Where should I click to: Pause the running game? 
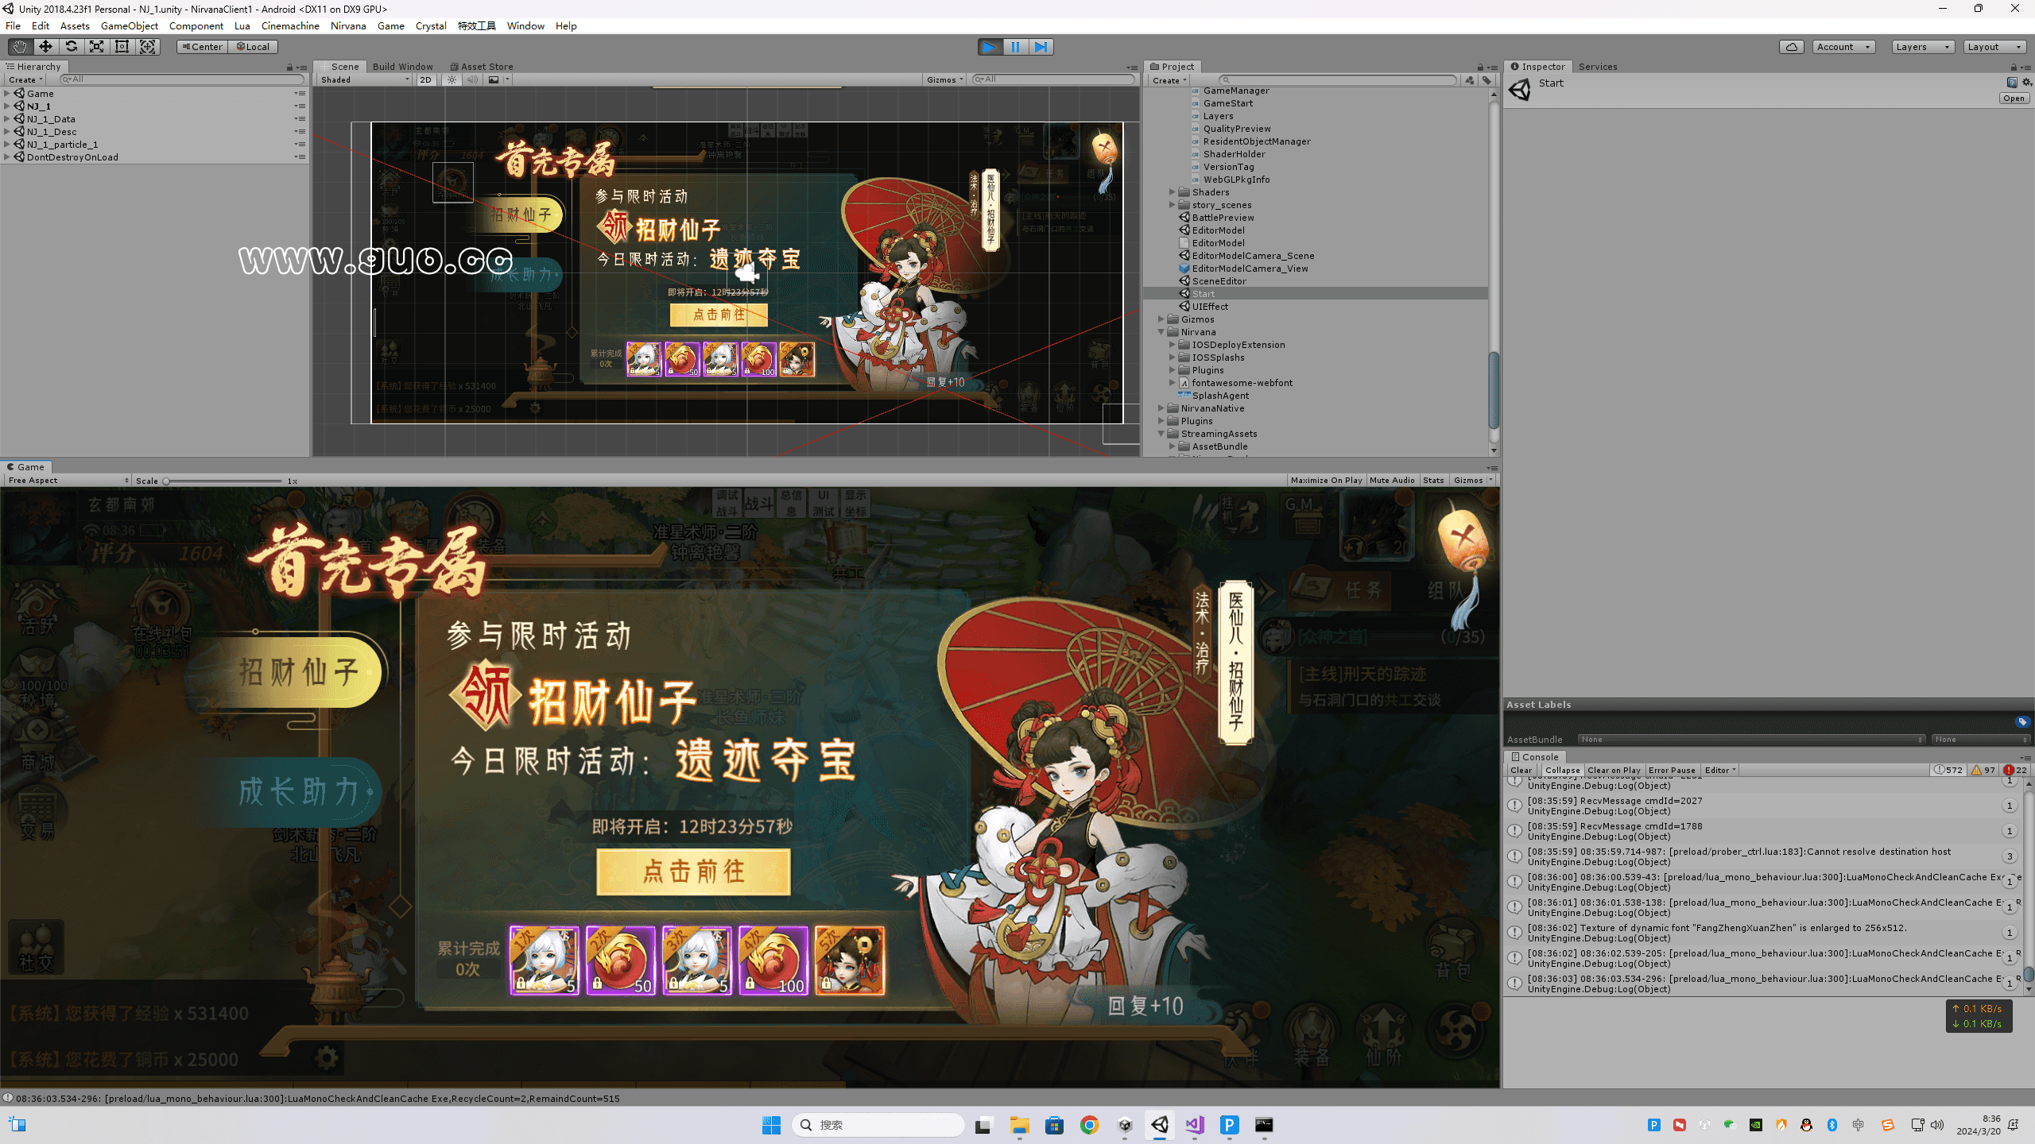point(1015,47)
